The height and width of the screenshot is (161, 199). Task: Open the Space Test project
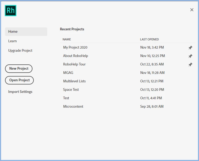pyautogui.click(x=71, y=89)
